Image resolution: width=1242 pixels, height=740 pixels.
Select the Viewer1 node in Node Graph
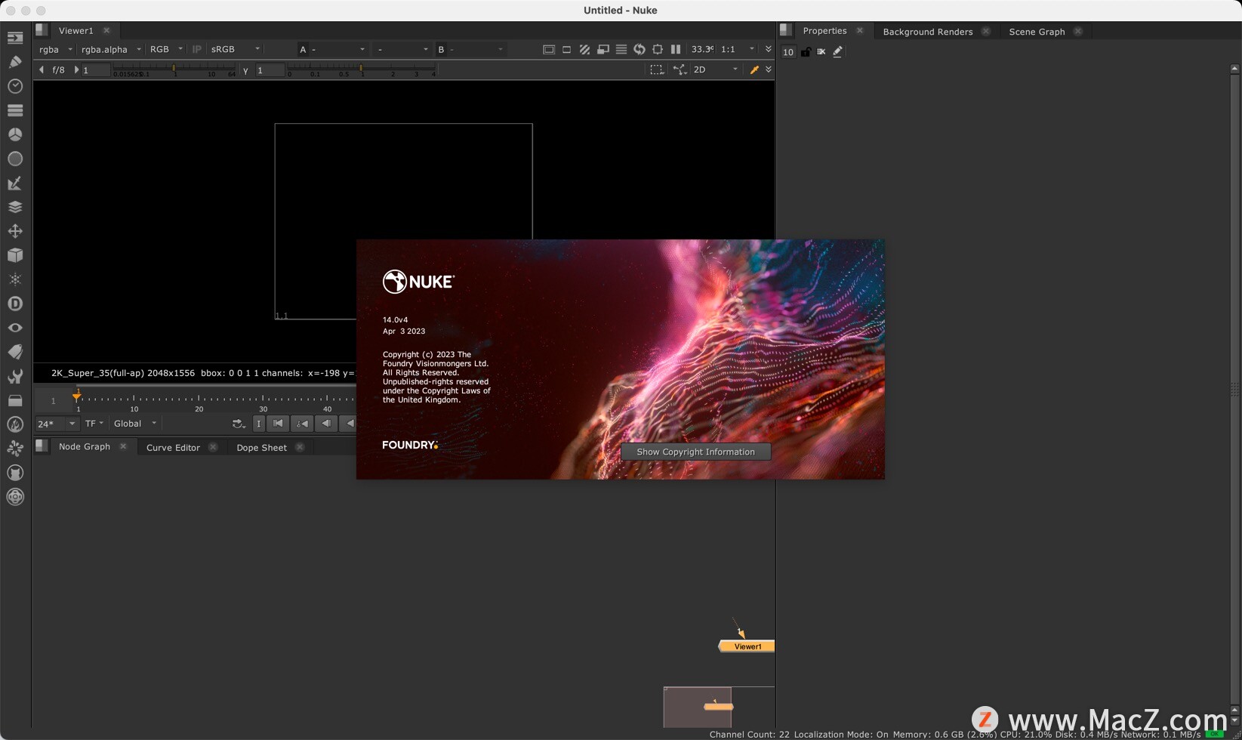[x=747, y=646]
